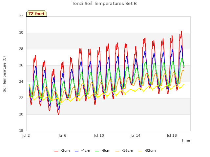This screenshot has width=210, height=157.
Task: Toggle the -8cm legend entry
Action: (x=103, y=150)
